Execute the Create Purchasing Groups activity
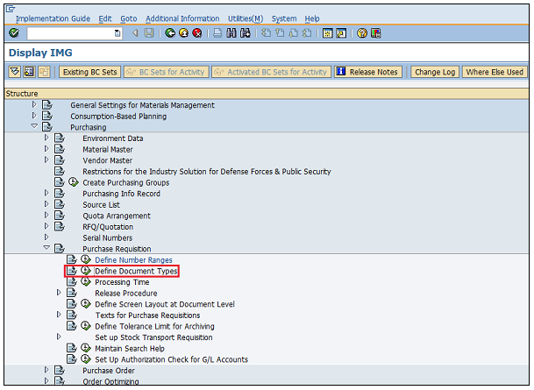Viewport: 534px width, 390px height. tap(74, 183)
